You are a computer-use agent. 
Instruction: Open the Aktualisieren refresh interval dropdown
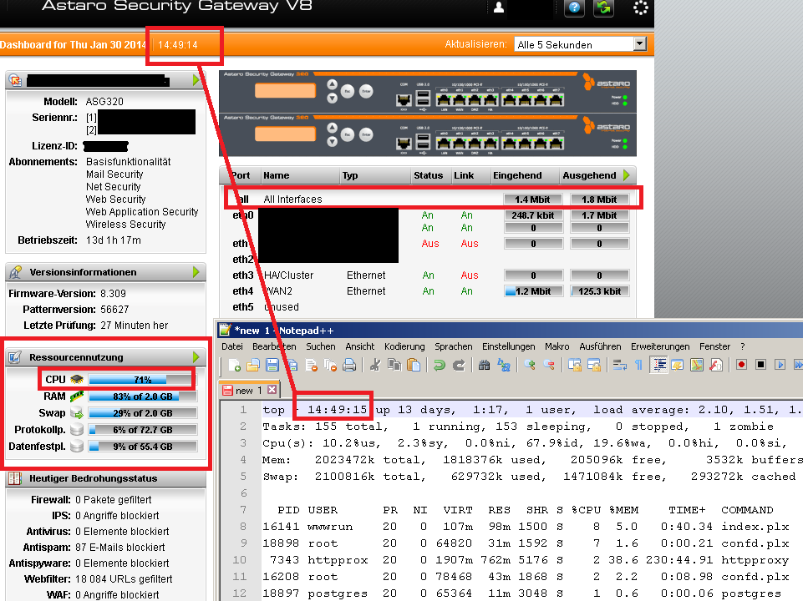tap(640, 44)
